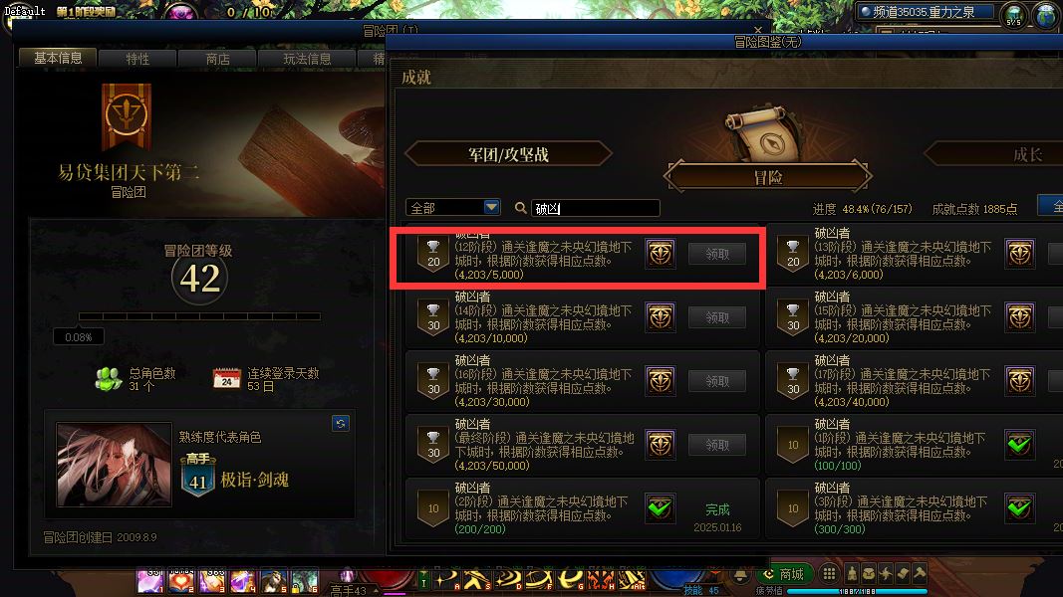Click 领取 button for 14阶段 achievement
The width and height of the screenshot is (1063, 597).
pos(717,317)
